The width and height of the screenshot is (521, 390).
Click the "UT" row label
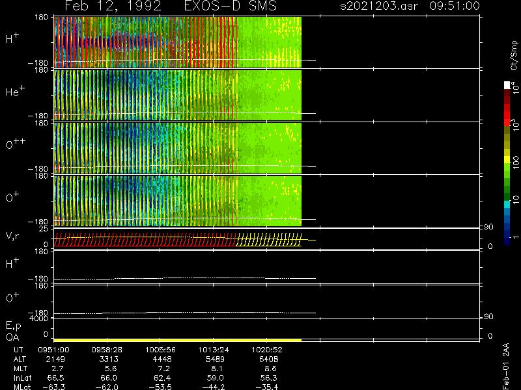pos(18,350)
